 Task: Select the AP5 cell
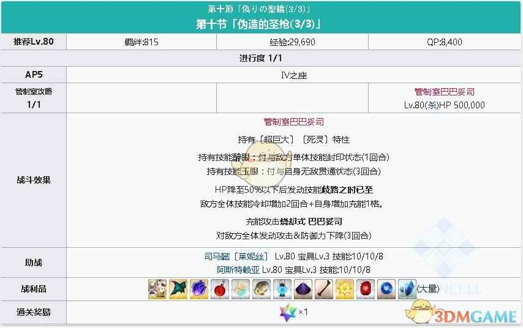point(34,75)
